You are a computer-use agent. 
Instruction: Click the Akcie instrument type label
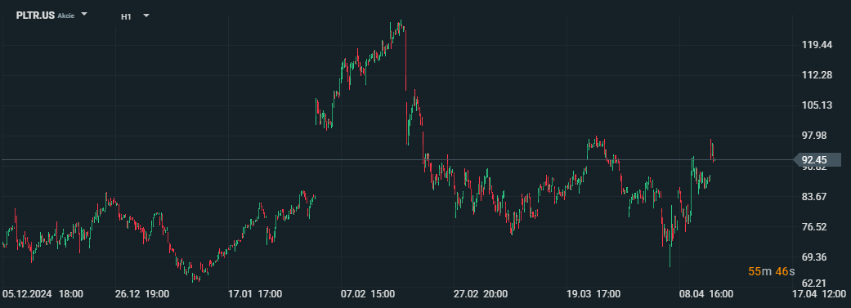65,16
